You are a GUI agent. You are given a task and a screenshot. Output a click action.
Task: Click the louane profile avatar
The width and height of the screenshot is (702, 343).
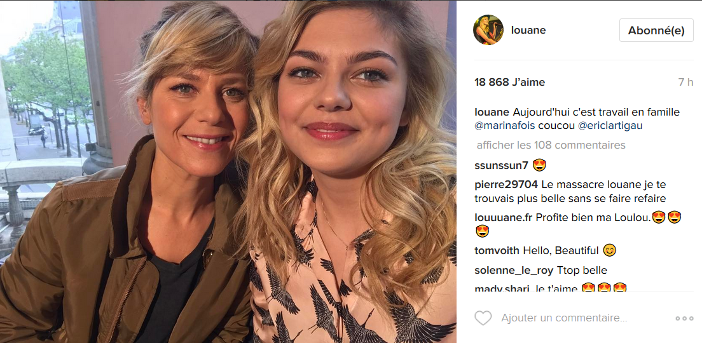(x=488, y=30)
